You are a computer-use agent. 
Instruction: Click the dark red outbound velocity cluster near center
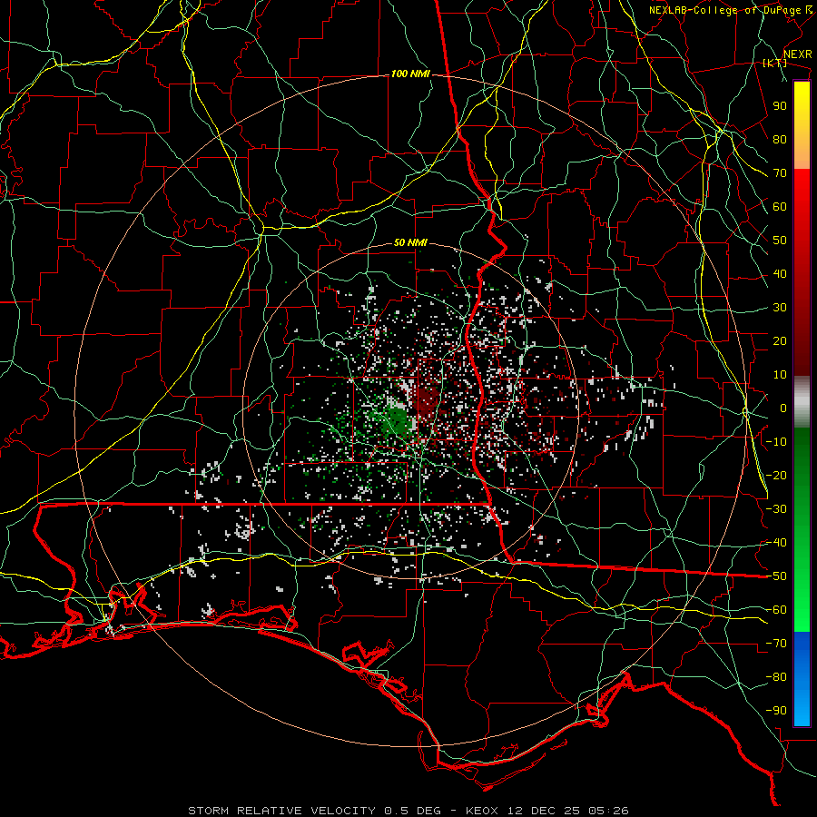click(x=428, y=400)
